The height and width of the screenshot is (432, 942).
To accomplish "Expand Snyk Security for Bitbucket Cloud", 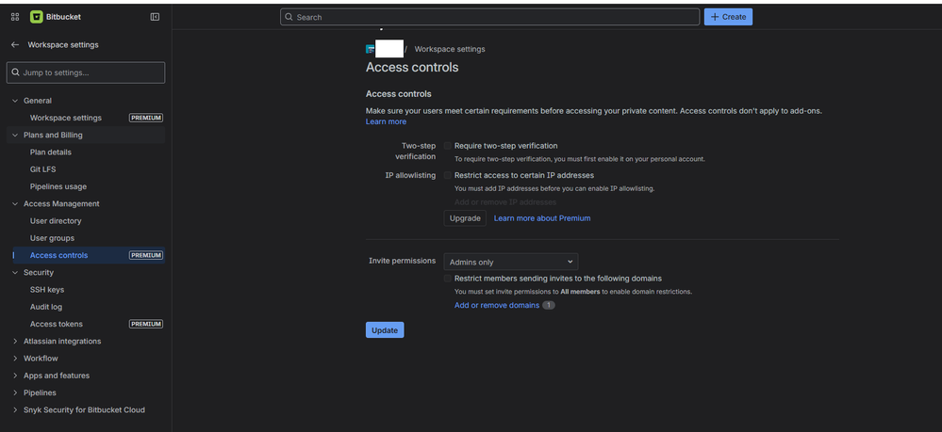I will click(x=15, y=409).
